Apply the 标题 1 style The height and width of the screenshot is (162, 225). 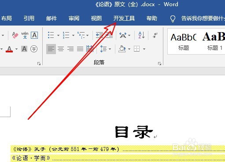click(214, 42)
